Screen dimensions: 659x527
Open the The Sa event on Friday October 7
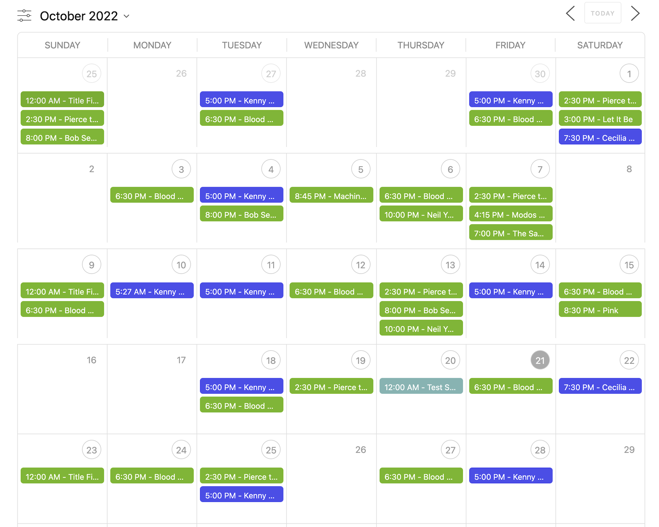pyautogui.click(x=510, y=233)
